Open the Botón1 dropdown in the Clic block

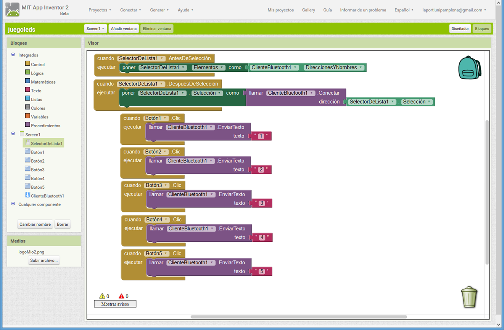coord(165,118)
